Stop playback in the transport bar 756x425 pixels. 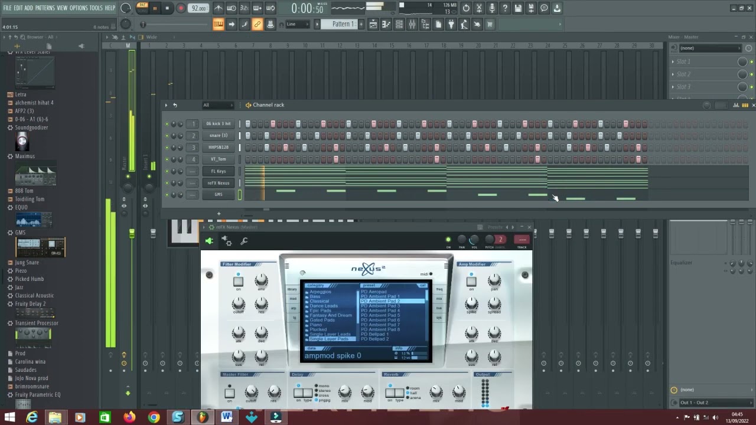pos(167,8)
